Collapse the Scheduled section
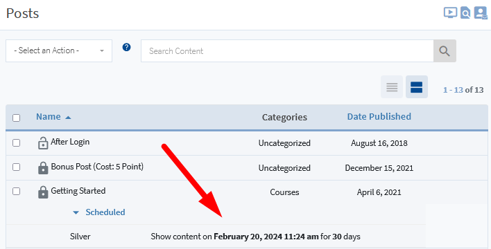Viewport: 491px width, 249px height. coord(99,212)
